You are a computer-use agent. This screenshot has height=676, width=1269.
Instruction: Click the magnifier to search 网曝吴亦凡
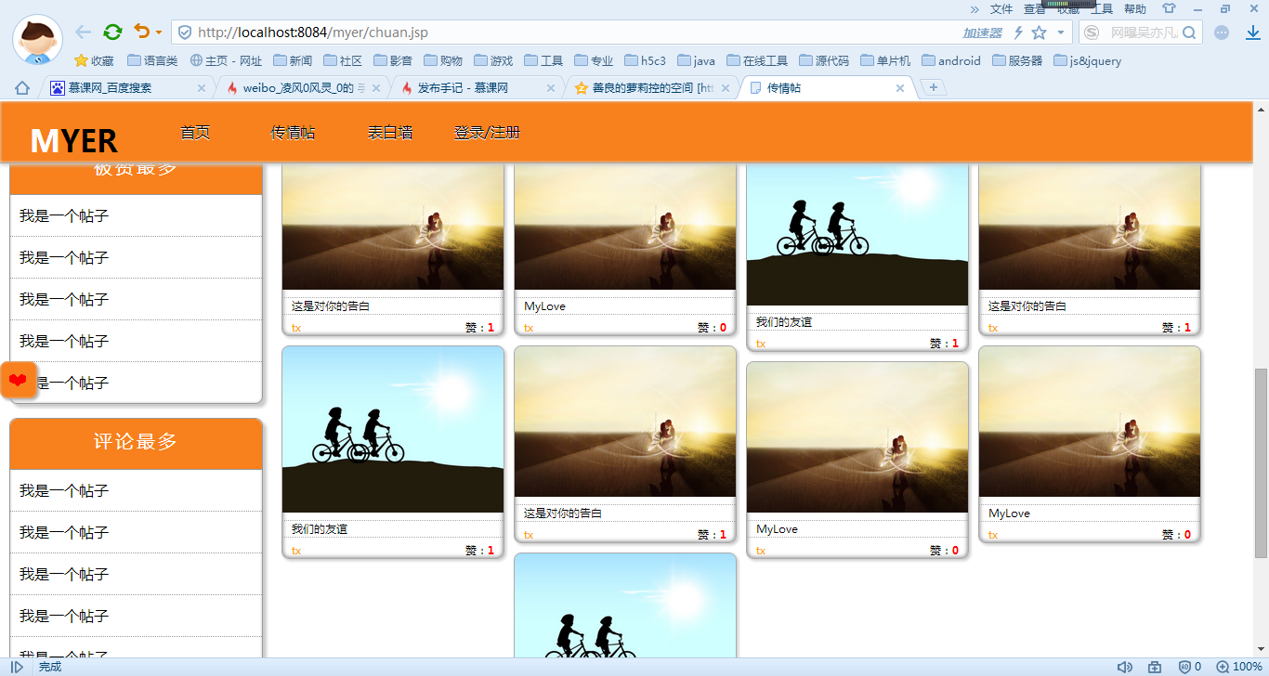[1188, 31]
